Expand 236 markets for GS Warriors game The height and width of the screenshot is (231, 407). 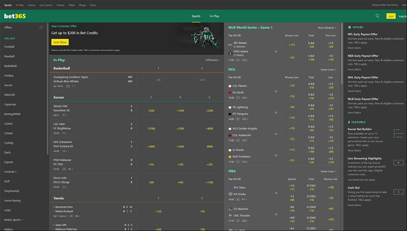tap(245, 220)
